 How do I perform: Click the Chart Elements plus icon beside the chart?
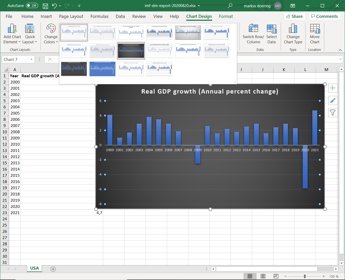333,88
